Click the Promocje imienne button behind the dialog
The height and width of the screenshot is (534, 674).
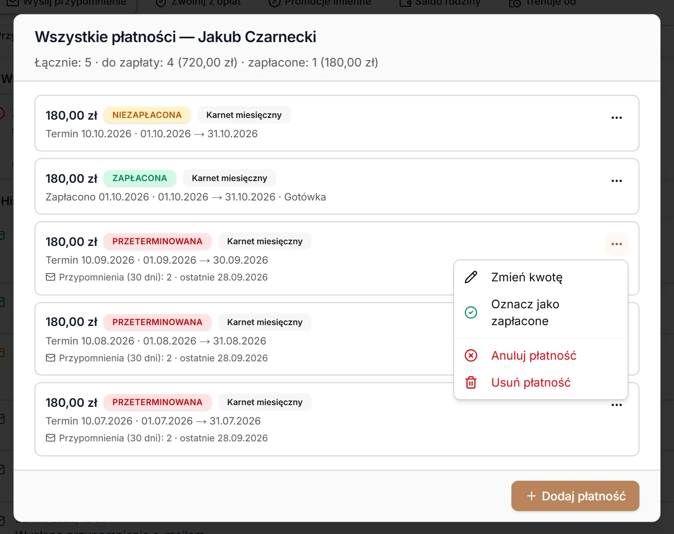coord(320,3)
